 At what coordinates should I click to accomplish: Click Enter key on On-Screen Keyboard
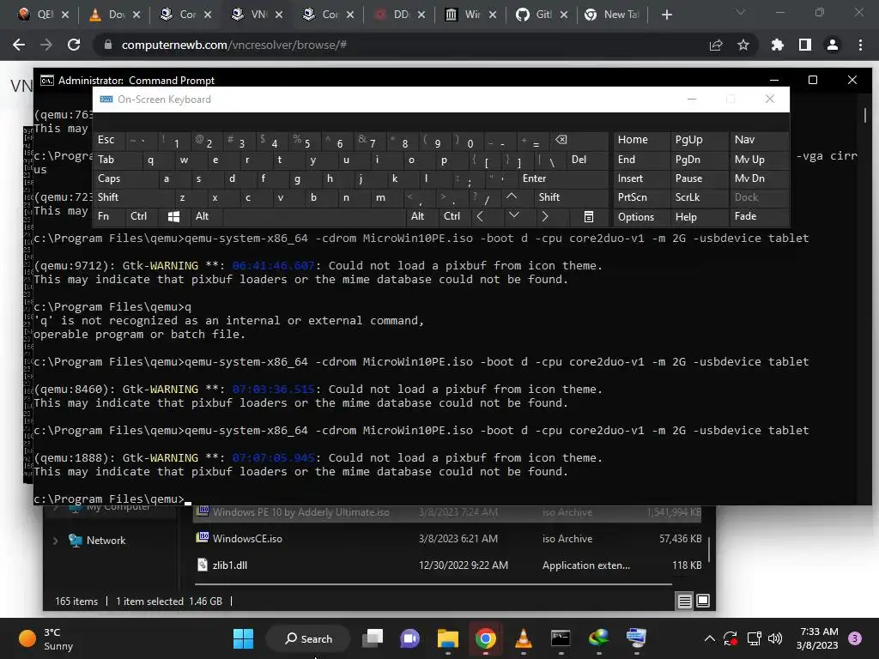pos(562,178)
